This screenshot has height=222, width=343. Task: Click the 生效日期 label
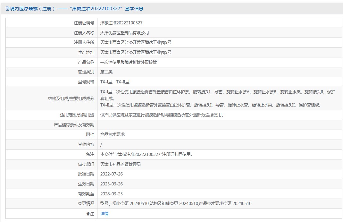point(86,184)
